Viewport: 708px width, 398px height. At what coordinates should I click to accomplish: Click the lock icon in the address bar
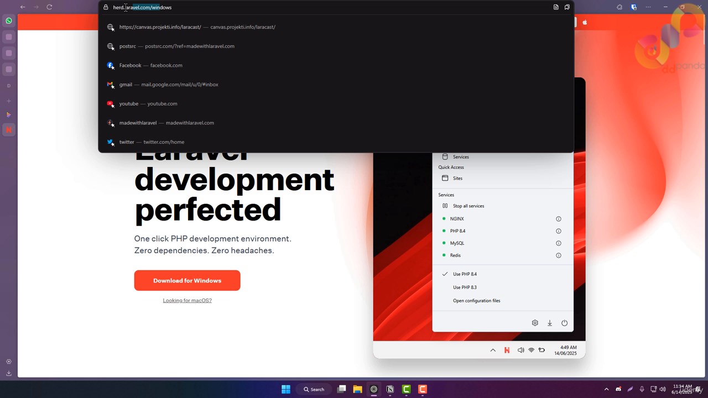pyautogui.click(x=106, y=7)
